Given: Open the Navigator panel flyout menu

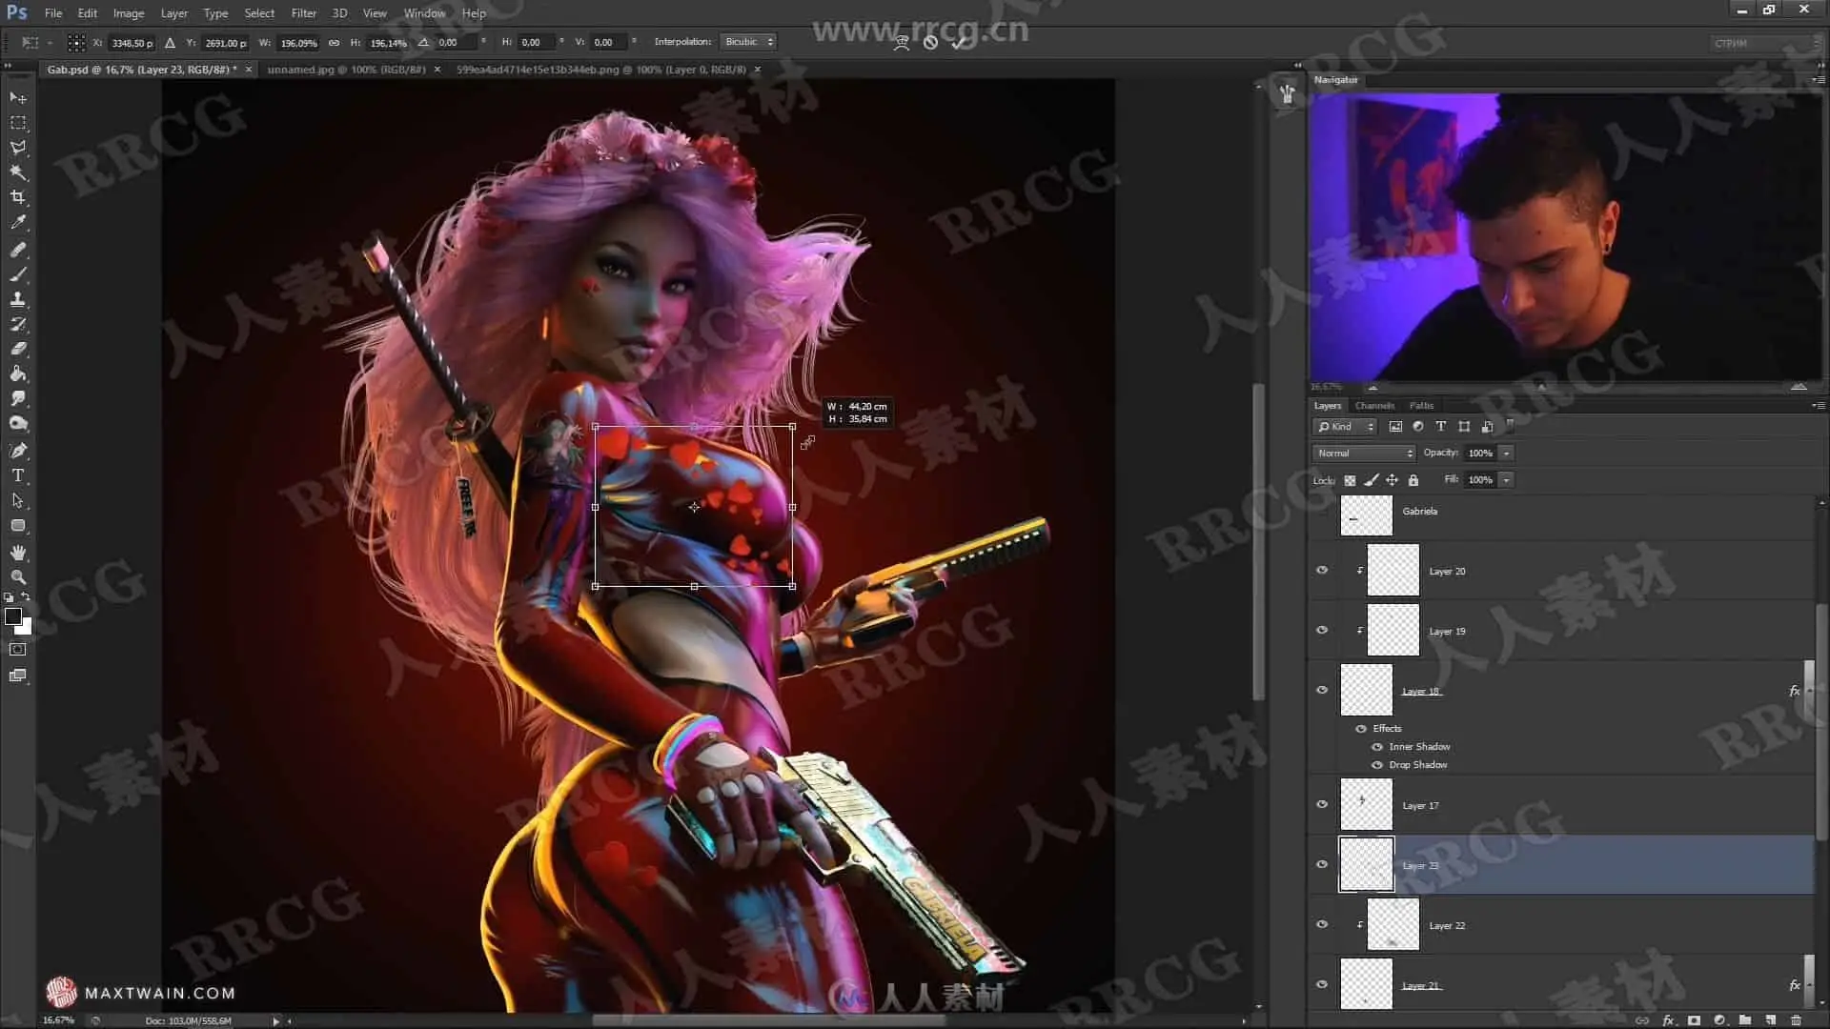Looking at the screenshot, I should [1818, 80].
